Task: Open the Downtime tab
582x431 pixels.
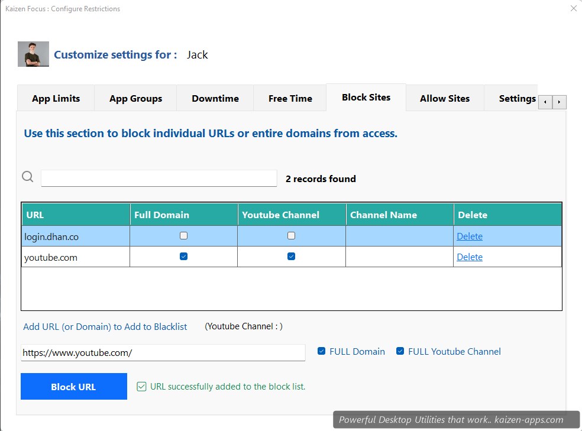Action: pos(215,98)
